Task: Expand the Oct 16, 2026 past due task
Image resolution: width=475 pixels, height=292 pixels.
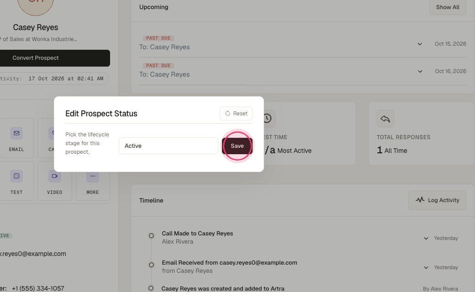Action: tap(420, 72)
